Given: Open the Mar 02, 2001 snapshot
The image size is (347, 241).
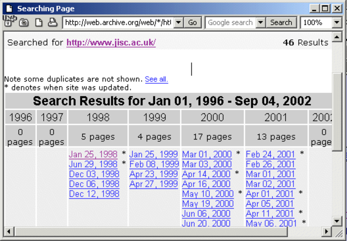Looking at the screenshot, I should (271, 184).
